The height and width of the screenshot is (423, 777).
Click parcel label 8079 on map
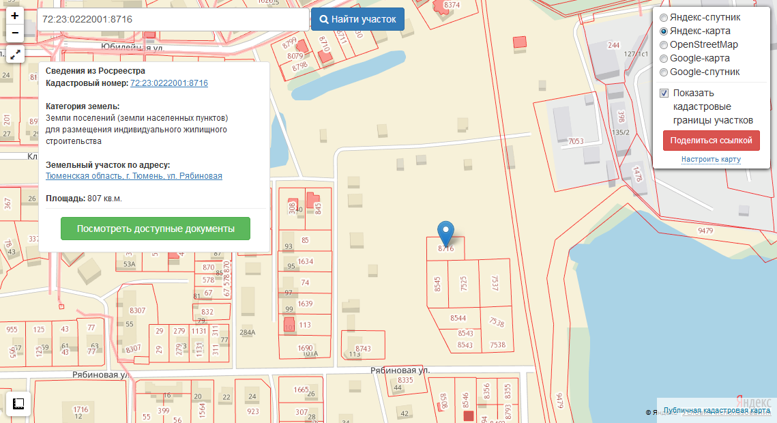click(x=295, y=56)
